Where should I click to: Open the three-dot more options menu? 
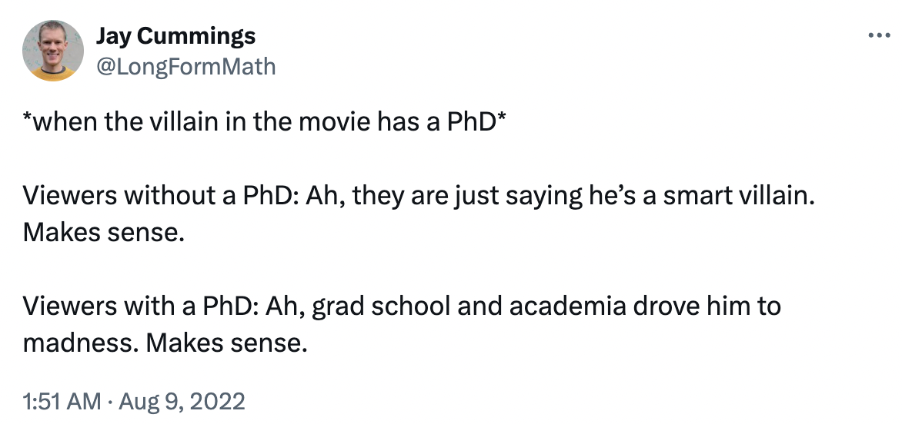[877, 35]
